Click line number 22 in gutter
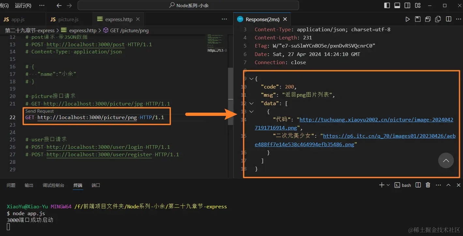 click(13, 117)
